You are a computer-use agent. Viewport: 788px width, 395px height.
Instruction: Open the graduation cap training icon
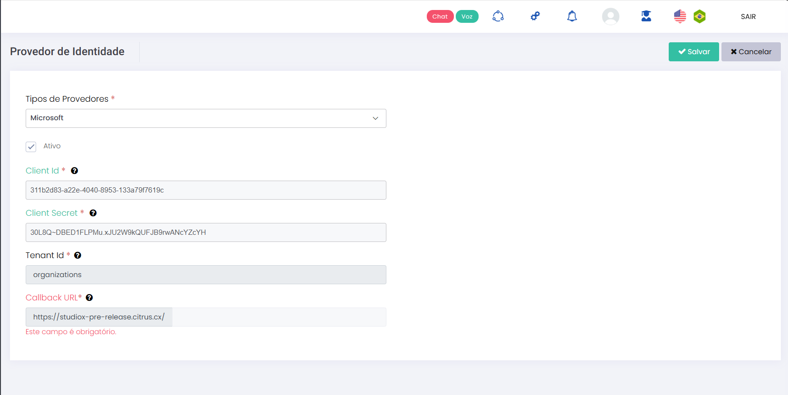coord(646,17)
